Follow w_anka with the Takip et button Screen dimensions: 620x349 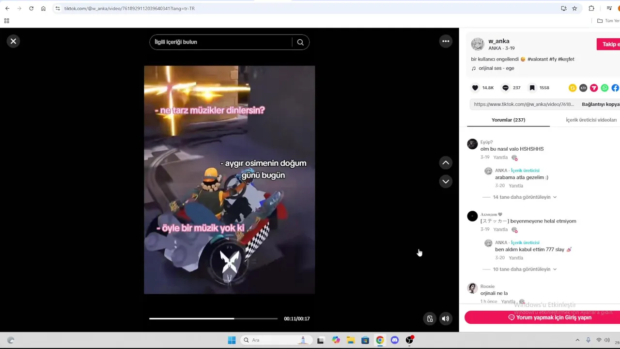pyautogui.click(x=608, y=44)
